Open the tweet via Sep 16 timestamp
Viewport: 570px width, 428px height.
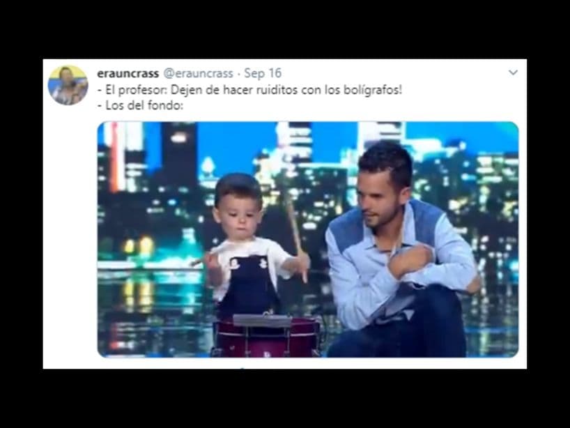pyautogui.click(x=263, y=73)
